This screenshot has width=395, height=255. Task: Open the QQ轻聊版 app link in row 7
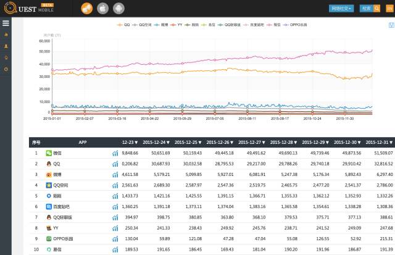63,217
